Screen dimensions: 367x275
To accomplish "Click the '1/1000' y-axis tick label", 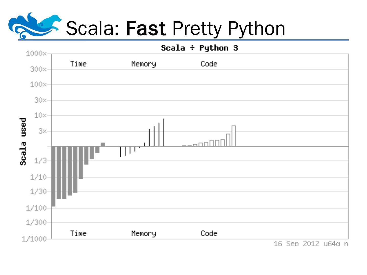I will (x=34, y=239).
